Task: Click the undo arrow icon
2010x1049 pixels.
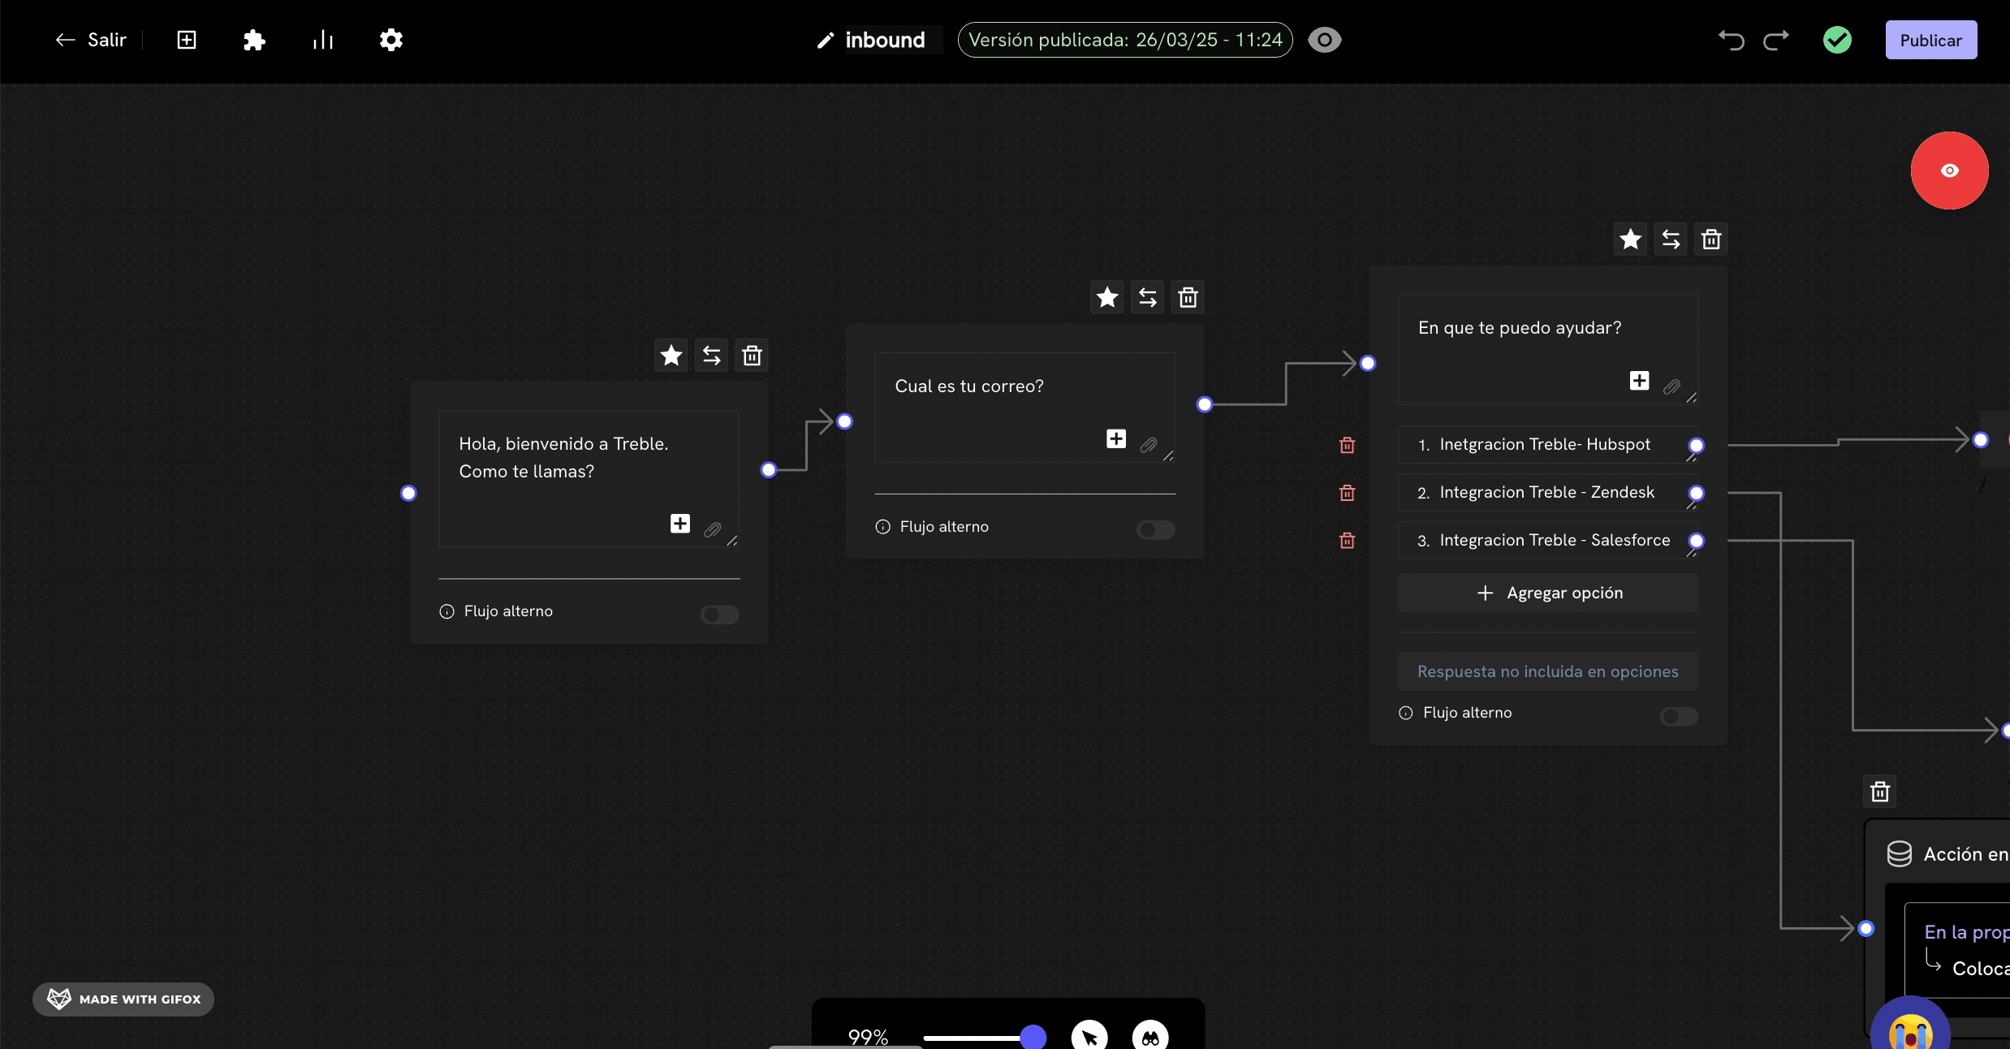Action: coord(1732,40)
